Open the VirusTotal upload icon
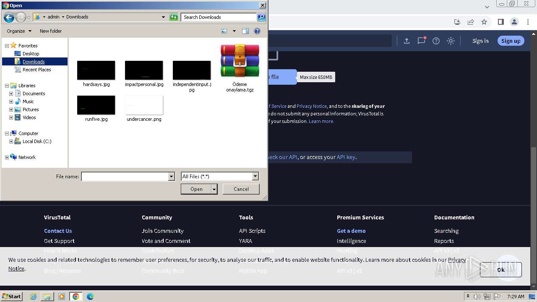The height and width of the screenshot is (302, 537). 407,41
